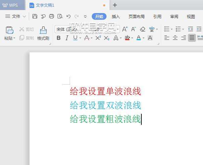Decrease font size with A- icon
Image resolution: width=203 pixels, height=165 pixels.
133,29
